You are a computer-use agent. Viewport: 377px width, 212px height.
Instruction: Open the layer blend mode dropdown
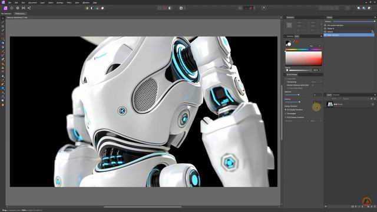(355, 99)
